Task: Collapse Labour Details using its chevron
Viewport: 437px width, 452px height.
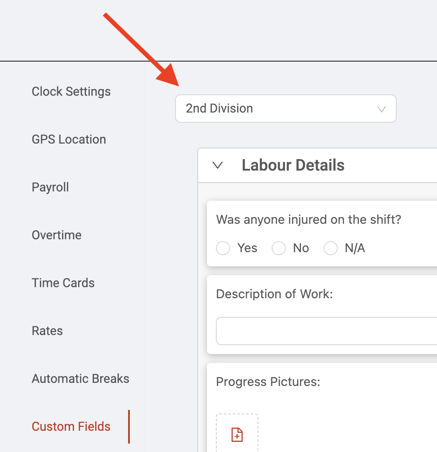Action: (218, 165)
